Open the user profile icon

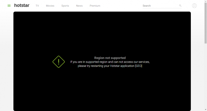point(194,6)
